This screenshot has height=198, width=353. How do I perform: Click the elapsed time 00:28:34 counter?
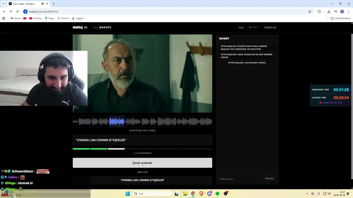tap(341, 98)
